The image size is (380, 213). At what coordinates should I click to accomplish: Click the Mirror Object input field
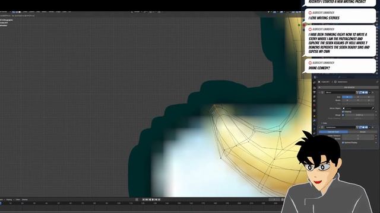click(x=357, y=108)
